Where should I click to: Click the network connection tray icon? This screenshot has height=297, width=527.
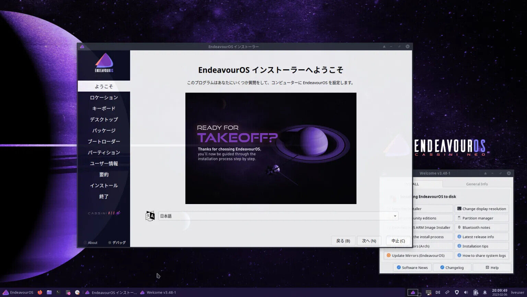[x=447, y=292]
